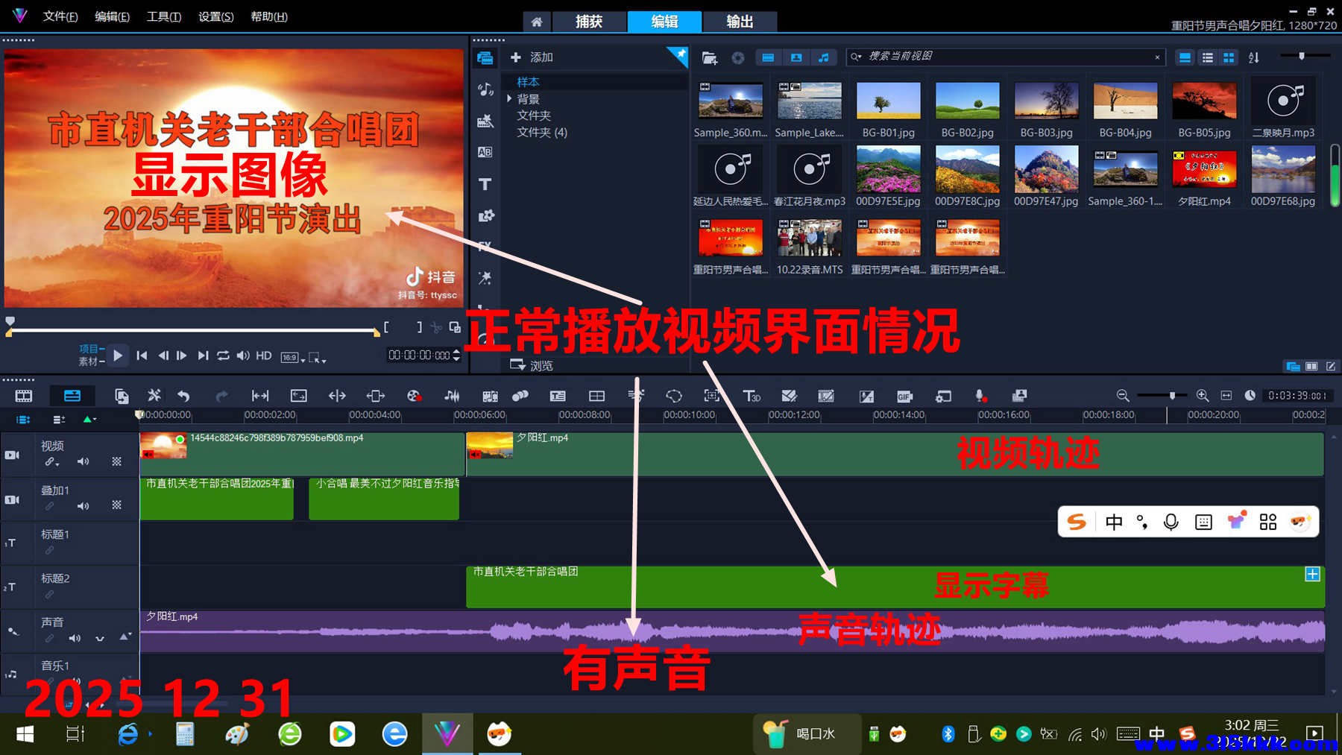Open the 工具 menu
This screenshot has width=1342, height=755.
tap(163, 16)
